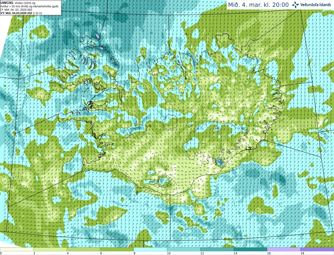Select the 14–16 m/s dark teal legend swatch
Viewport: 334px width, 255px height.
coord(250,249)
